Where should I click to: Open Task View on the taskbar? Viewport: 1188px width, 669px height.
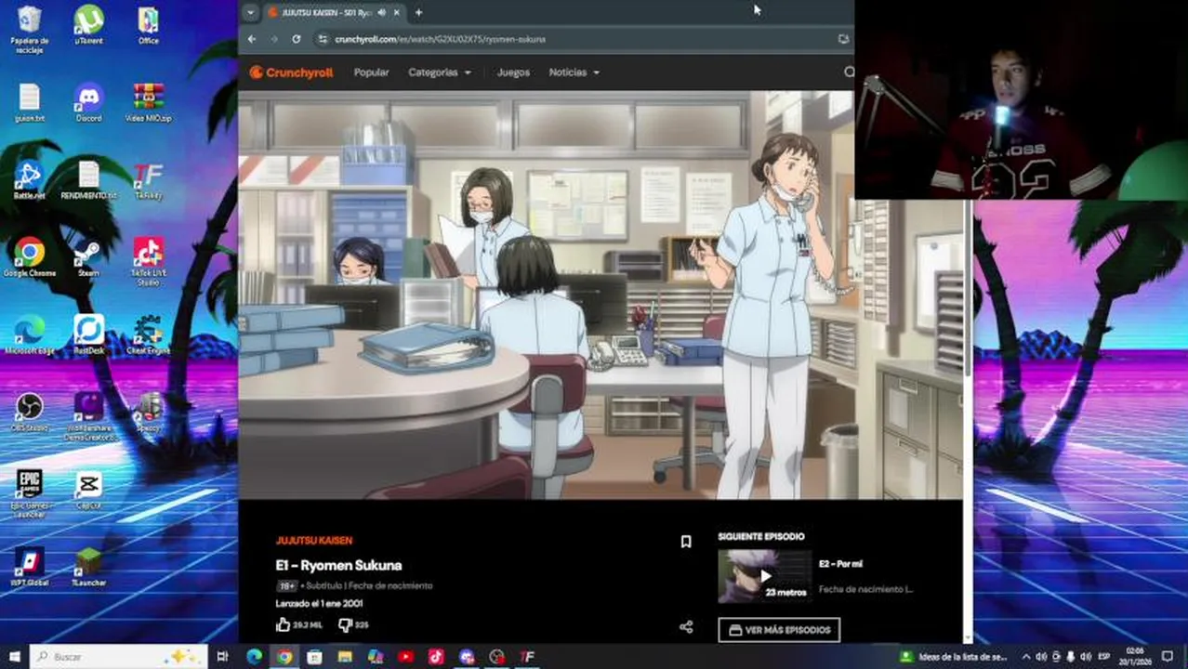(x=222, y=657)
